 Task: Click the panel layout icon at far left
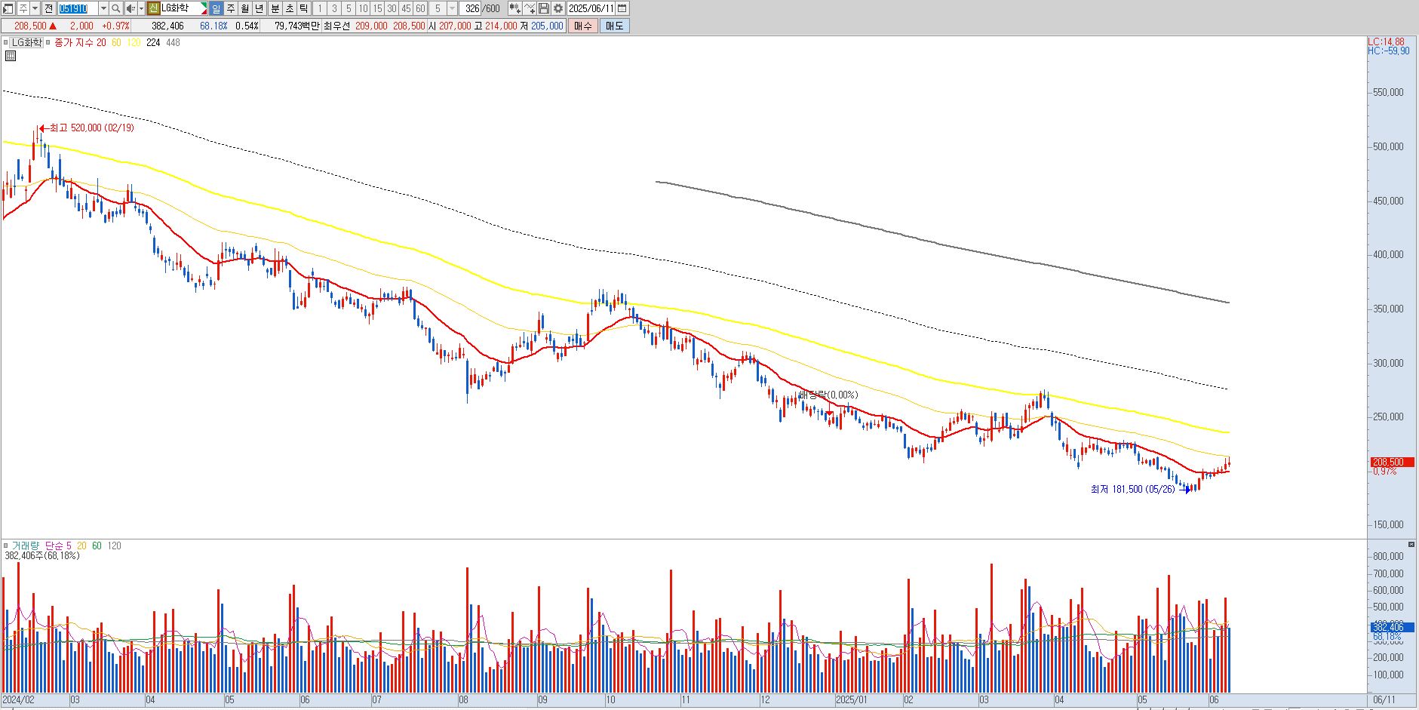click(x=8, y=8)
